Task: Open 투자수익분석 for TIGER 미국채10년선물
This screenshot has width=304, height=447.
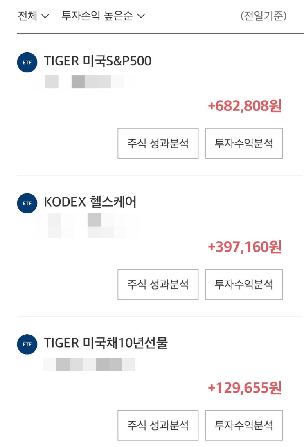Action: pos(244,425)
